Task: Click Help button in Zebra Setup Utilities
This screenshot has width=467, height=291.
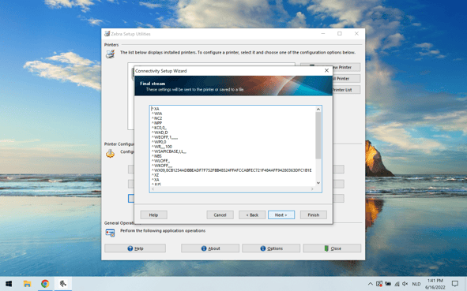Action: (x=135, y=248)
